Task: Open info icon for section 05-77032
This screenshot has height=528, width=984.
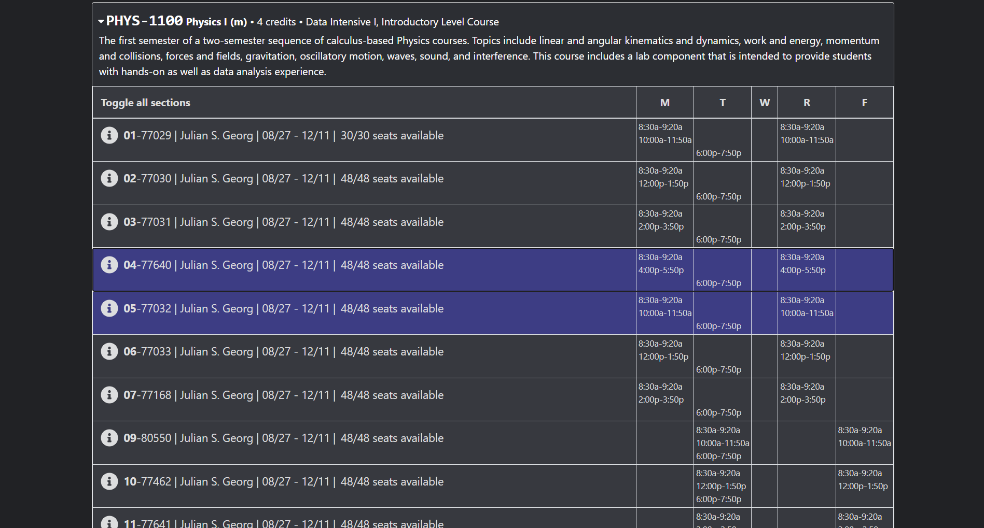Action: coord(109,308)
